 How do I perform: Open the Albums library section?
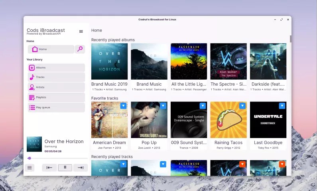(56, 68)
